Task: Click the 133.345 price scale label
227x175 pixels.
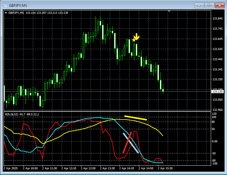Action: (x=217, y=70)
